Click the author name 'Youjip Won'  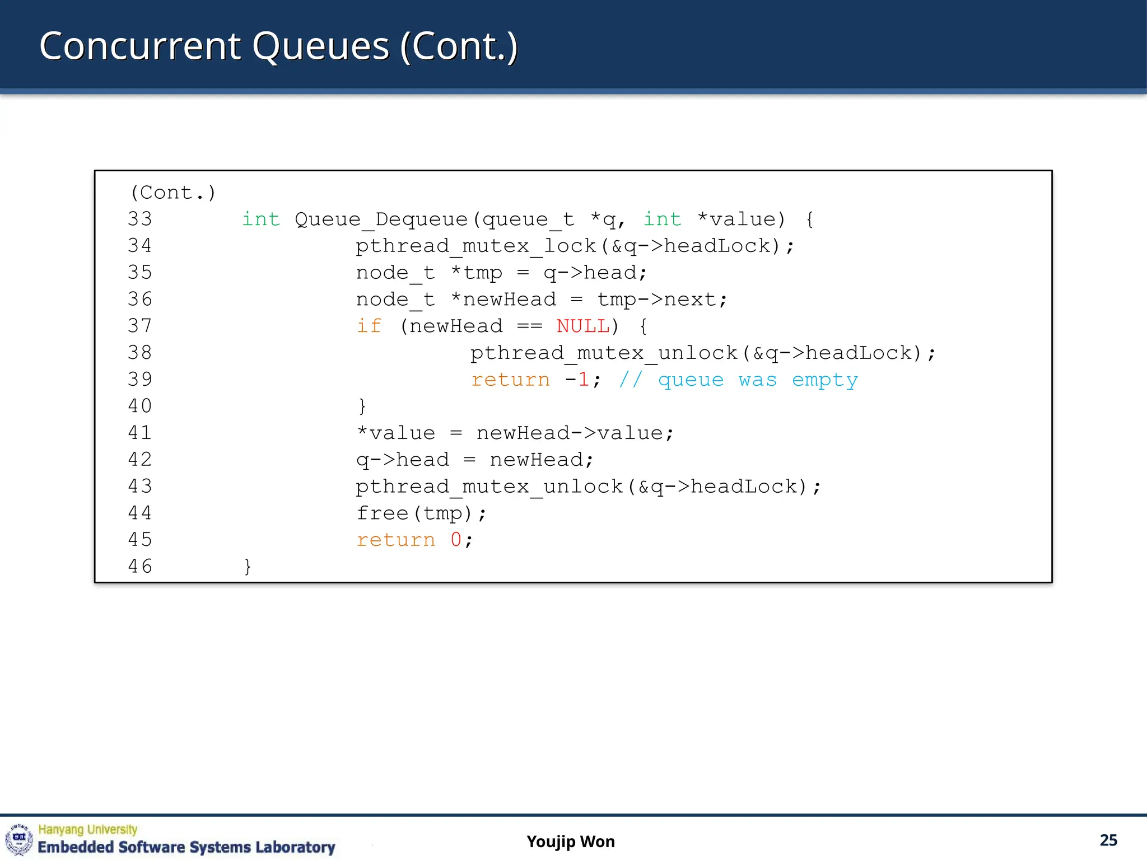(570, 842)
